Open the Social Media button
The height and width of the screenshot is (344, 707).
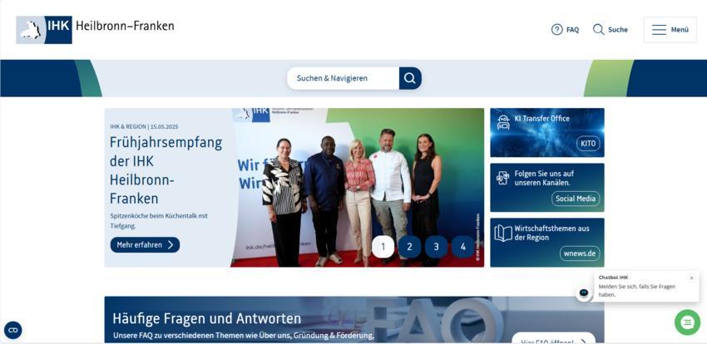point(575,199)
